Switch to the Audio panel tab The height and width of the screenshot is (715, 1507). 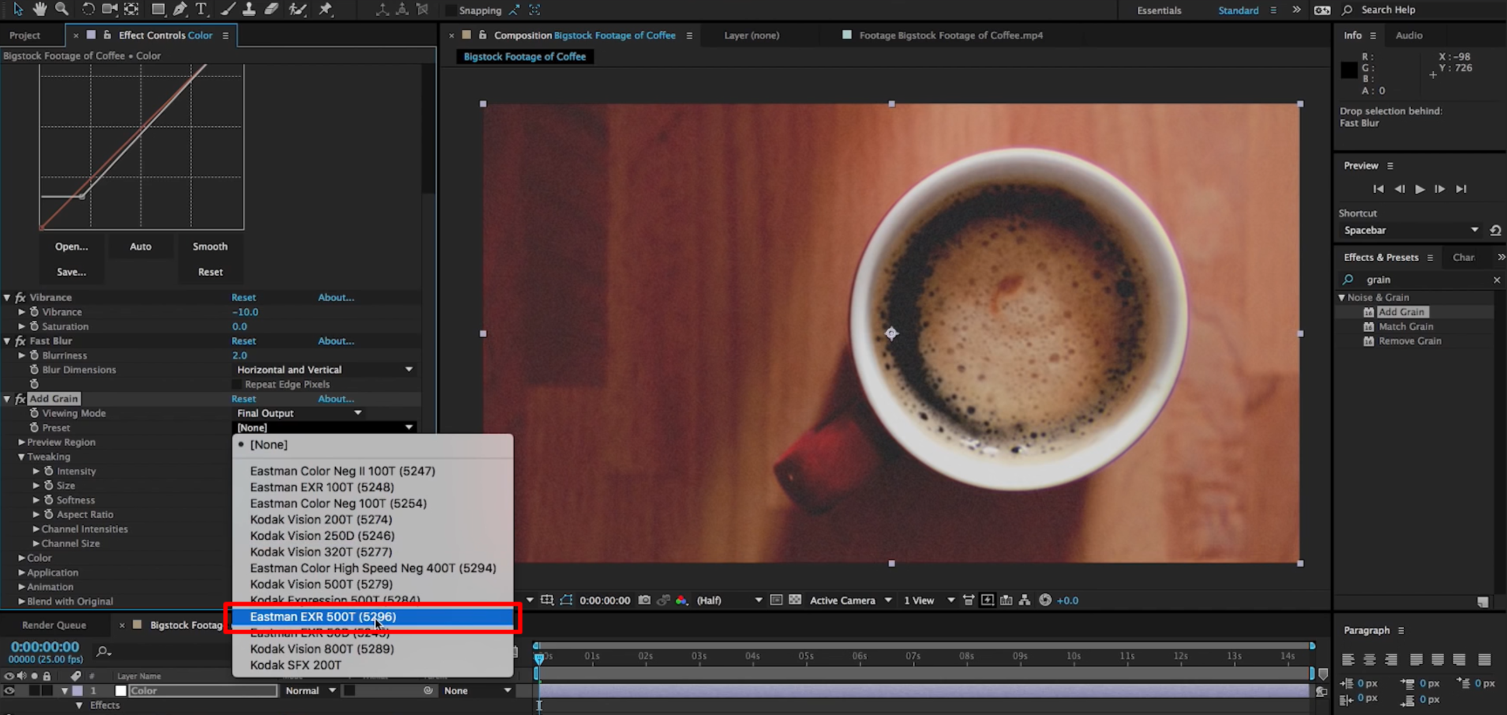[1409, 35]
